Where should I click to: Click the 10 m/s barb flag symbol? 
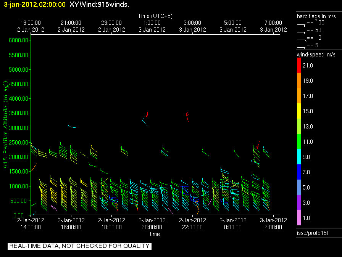302,39
